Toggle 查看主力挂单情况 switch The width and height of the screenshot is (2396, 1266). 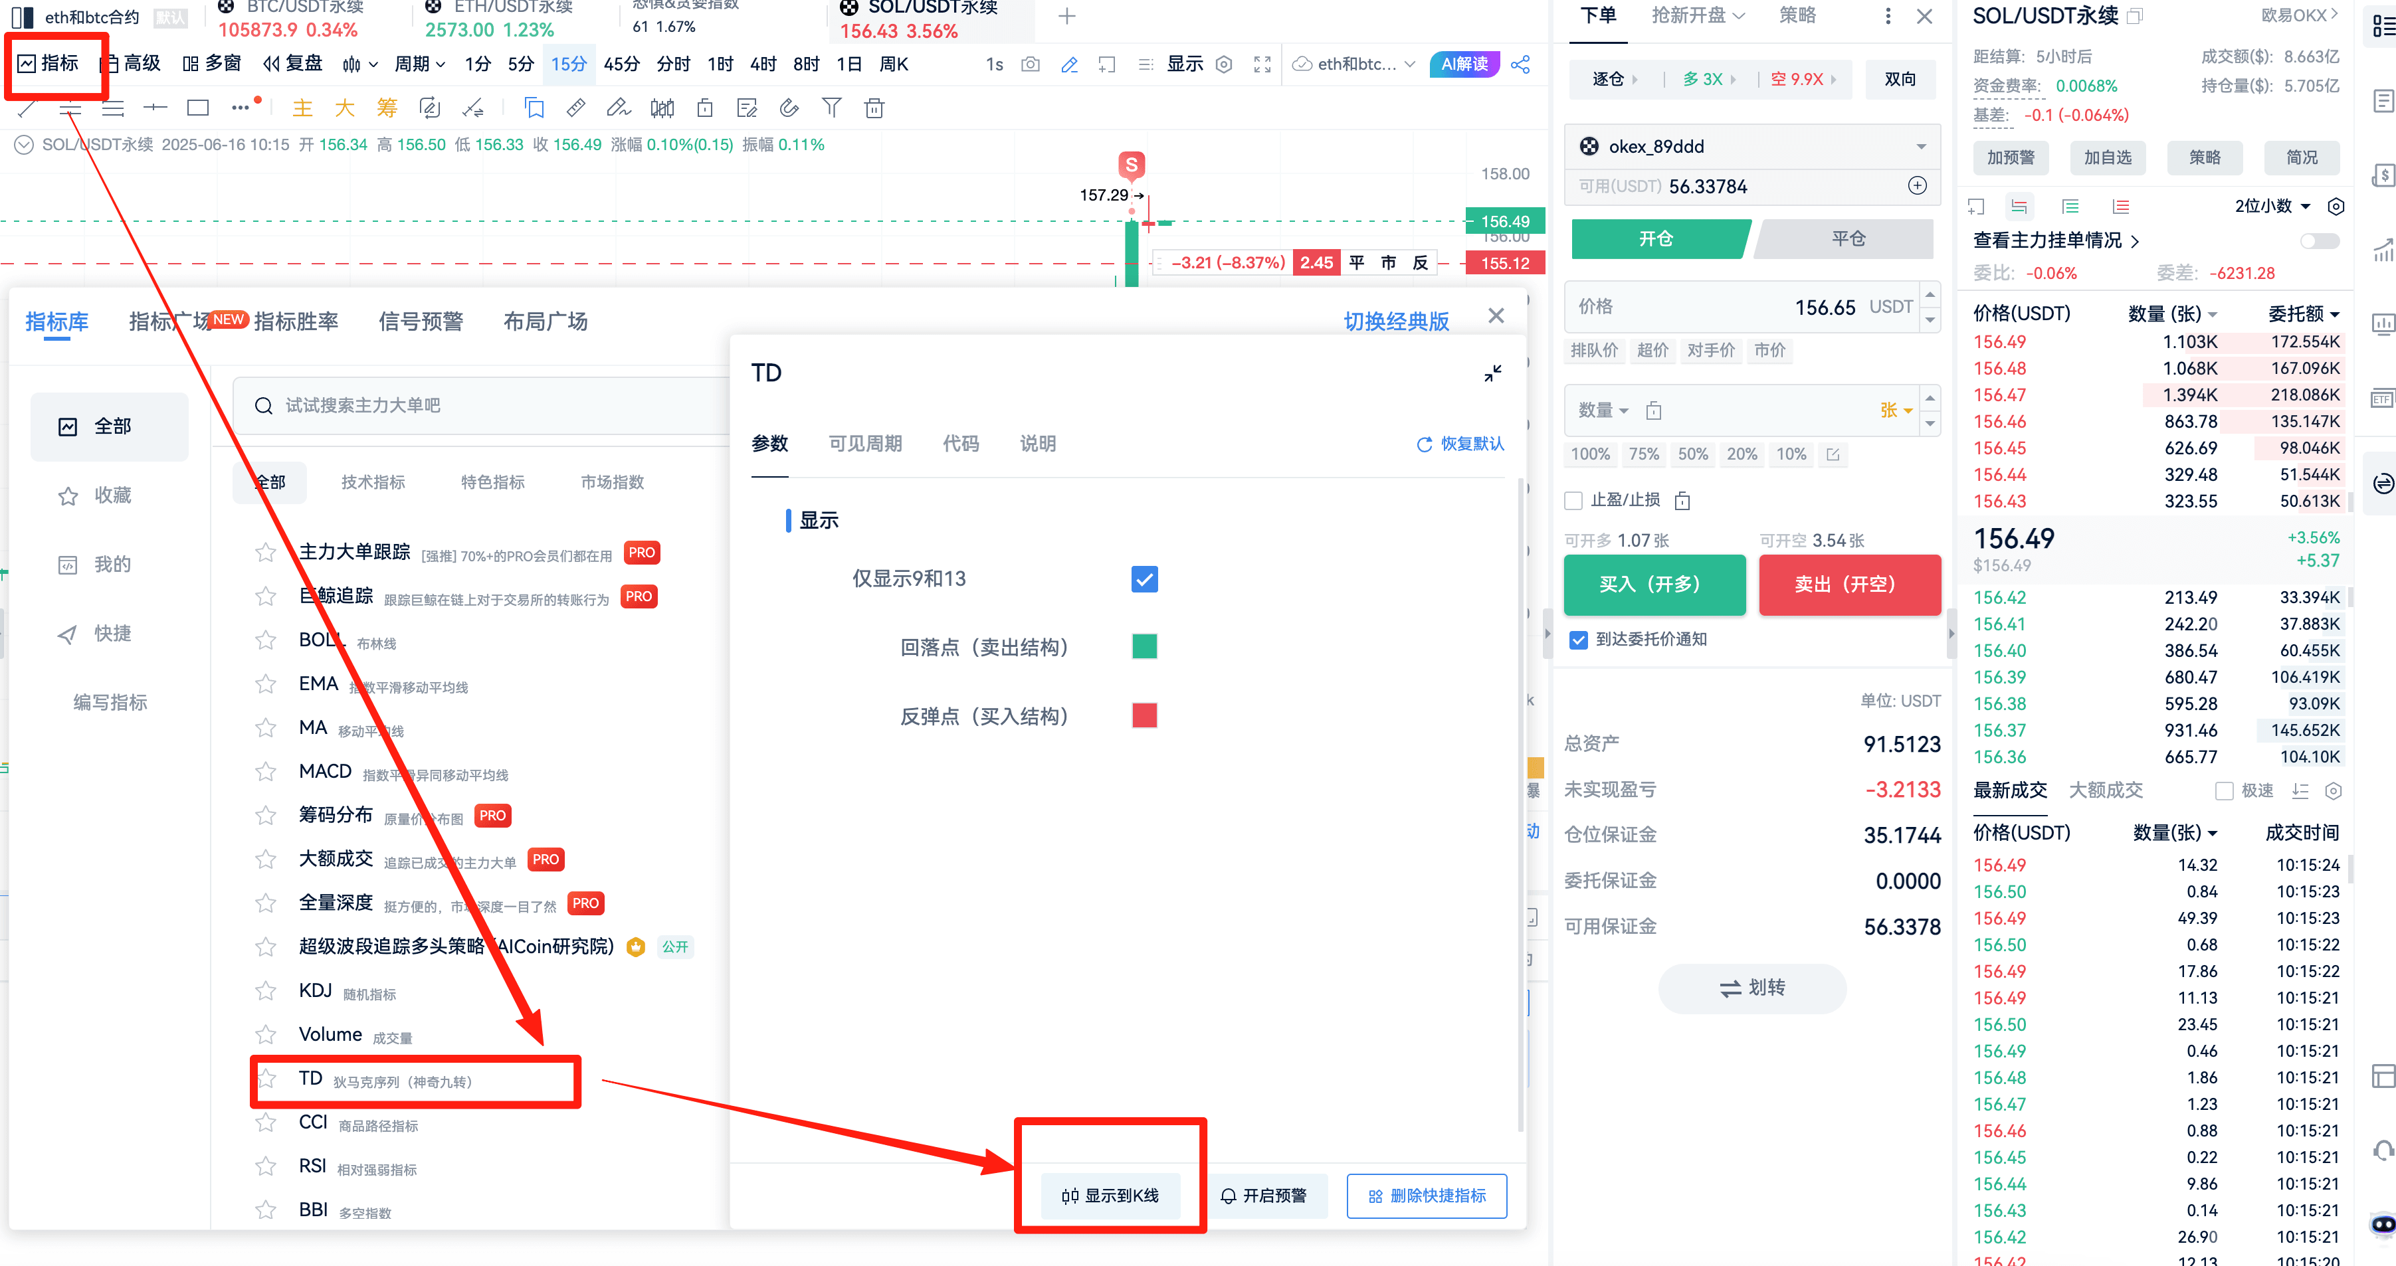coord(2319,240)
